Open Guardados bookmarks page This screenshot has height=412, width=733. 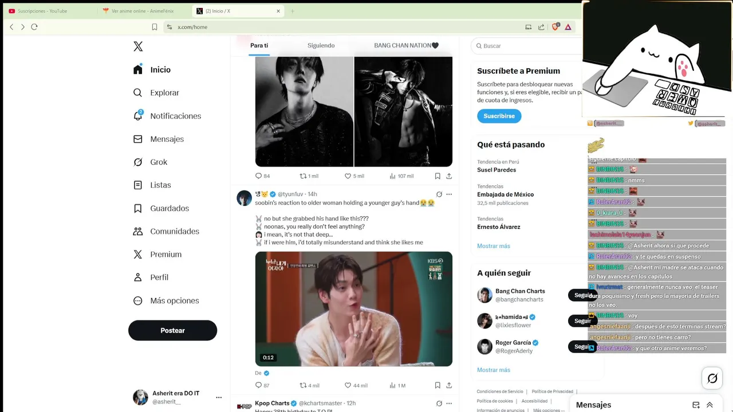(x=161, y=208)
